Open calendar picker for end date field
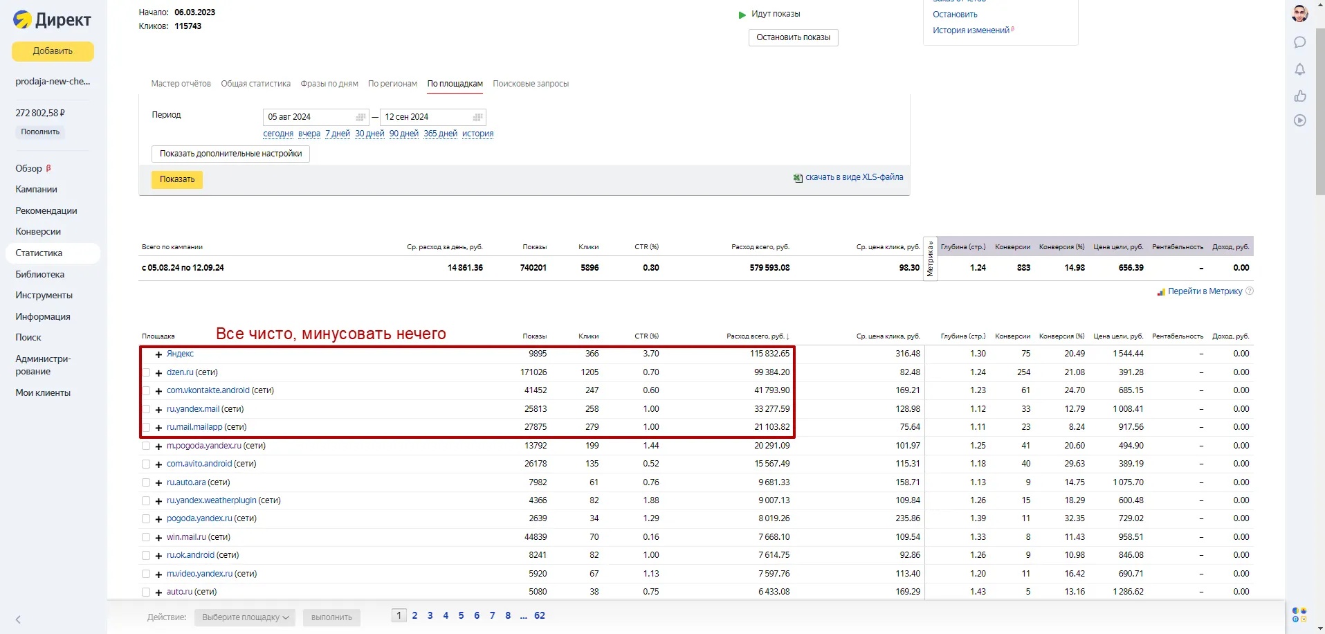The height and width of the screenshot is (634, 1325). pos(477,117)
